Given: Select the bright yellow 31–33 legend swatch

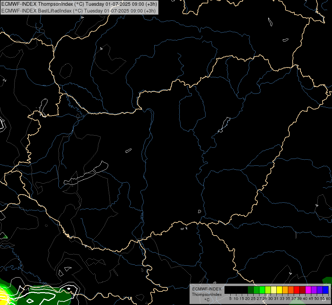Looking at the screenshot, I should [x=279, y=290].
